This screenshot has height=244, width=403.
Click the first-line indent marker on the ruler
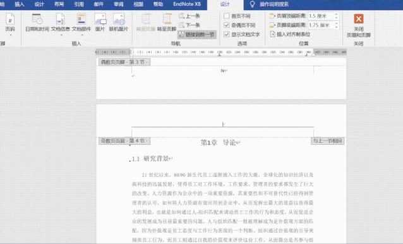pos(131,49)
